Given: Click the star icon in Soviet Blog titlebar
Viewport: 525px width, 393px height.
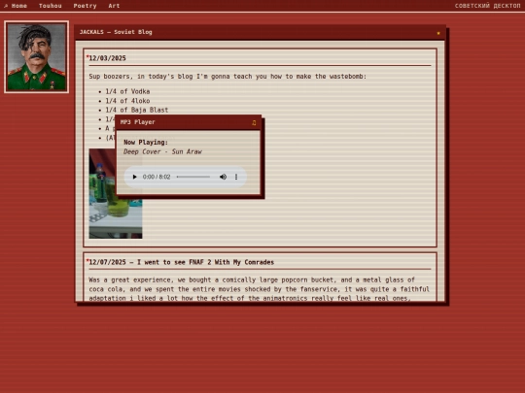Looking at the screenshot, I should (438, 33).
